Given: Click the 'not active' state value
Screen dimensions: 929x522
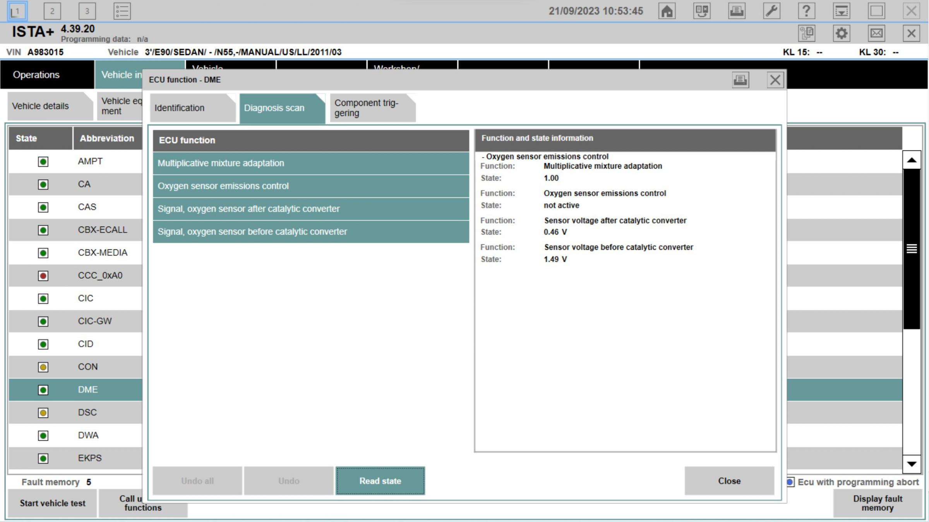Looking at the screenshot, I should tap(561, 205).
